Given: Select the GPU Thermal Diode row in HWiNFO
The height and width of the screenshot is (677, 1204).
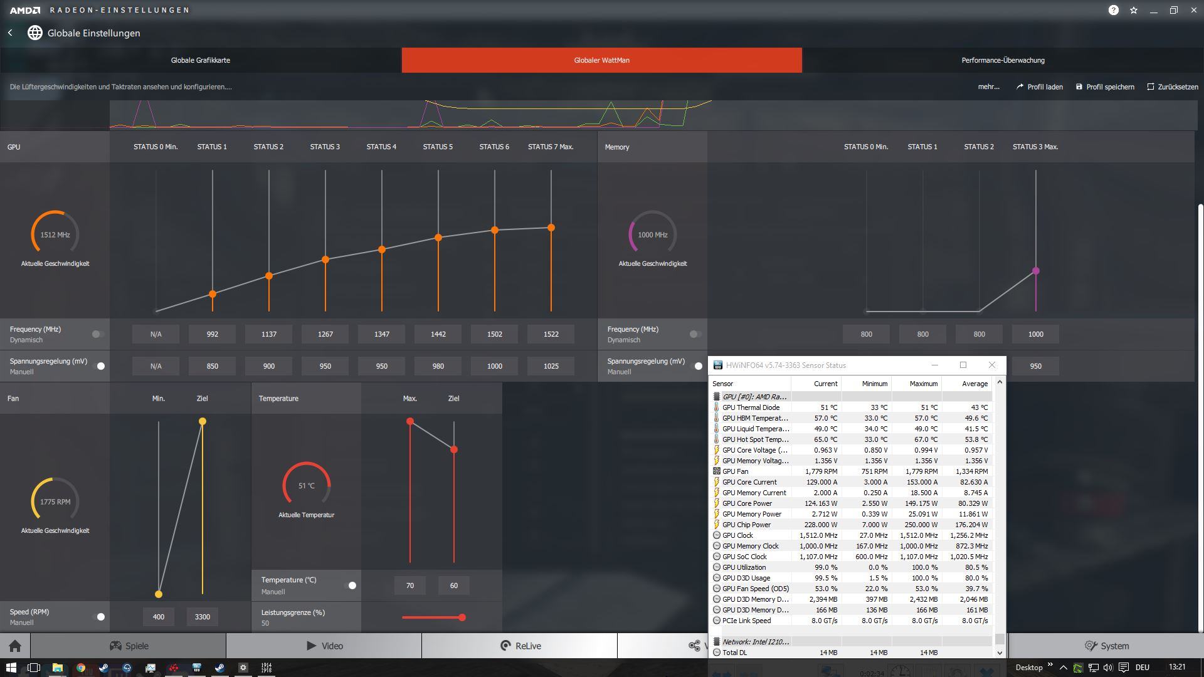Looking at the screenshot, I should [x=851, y=407].
